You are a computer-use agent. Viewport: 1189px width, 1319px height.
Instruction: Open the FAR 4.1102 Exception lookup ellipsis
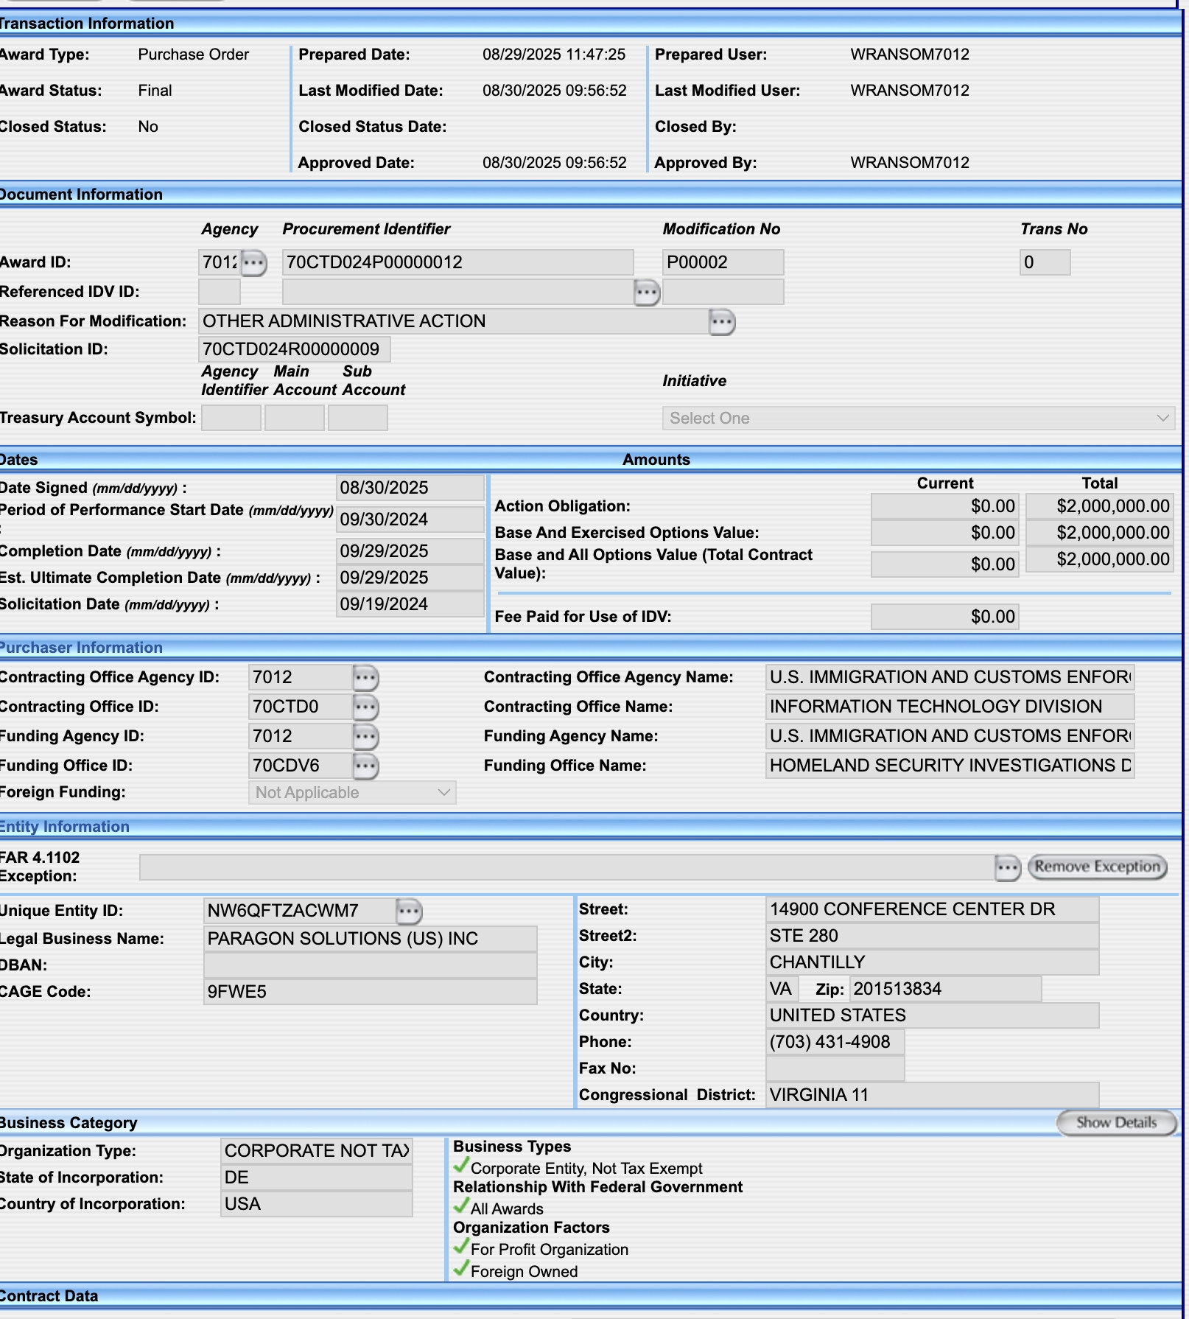click(x=1007, y=867)
